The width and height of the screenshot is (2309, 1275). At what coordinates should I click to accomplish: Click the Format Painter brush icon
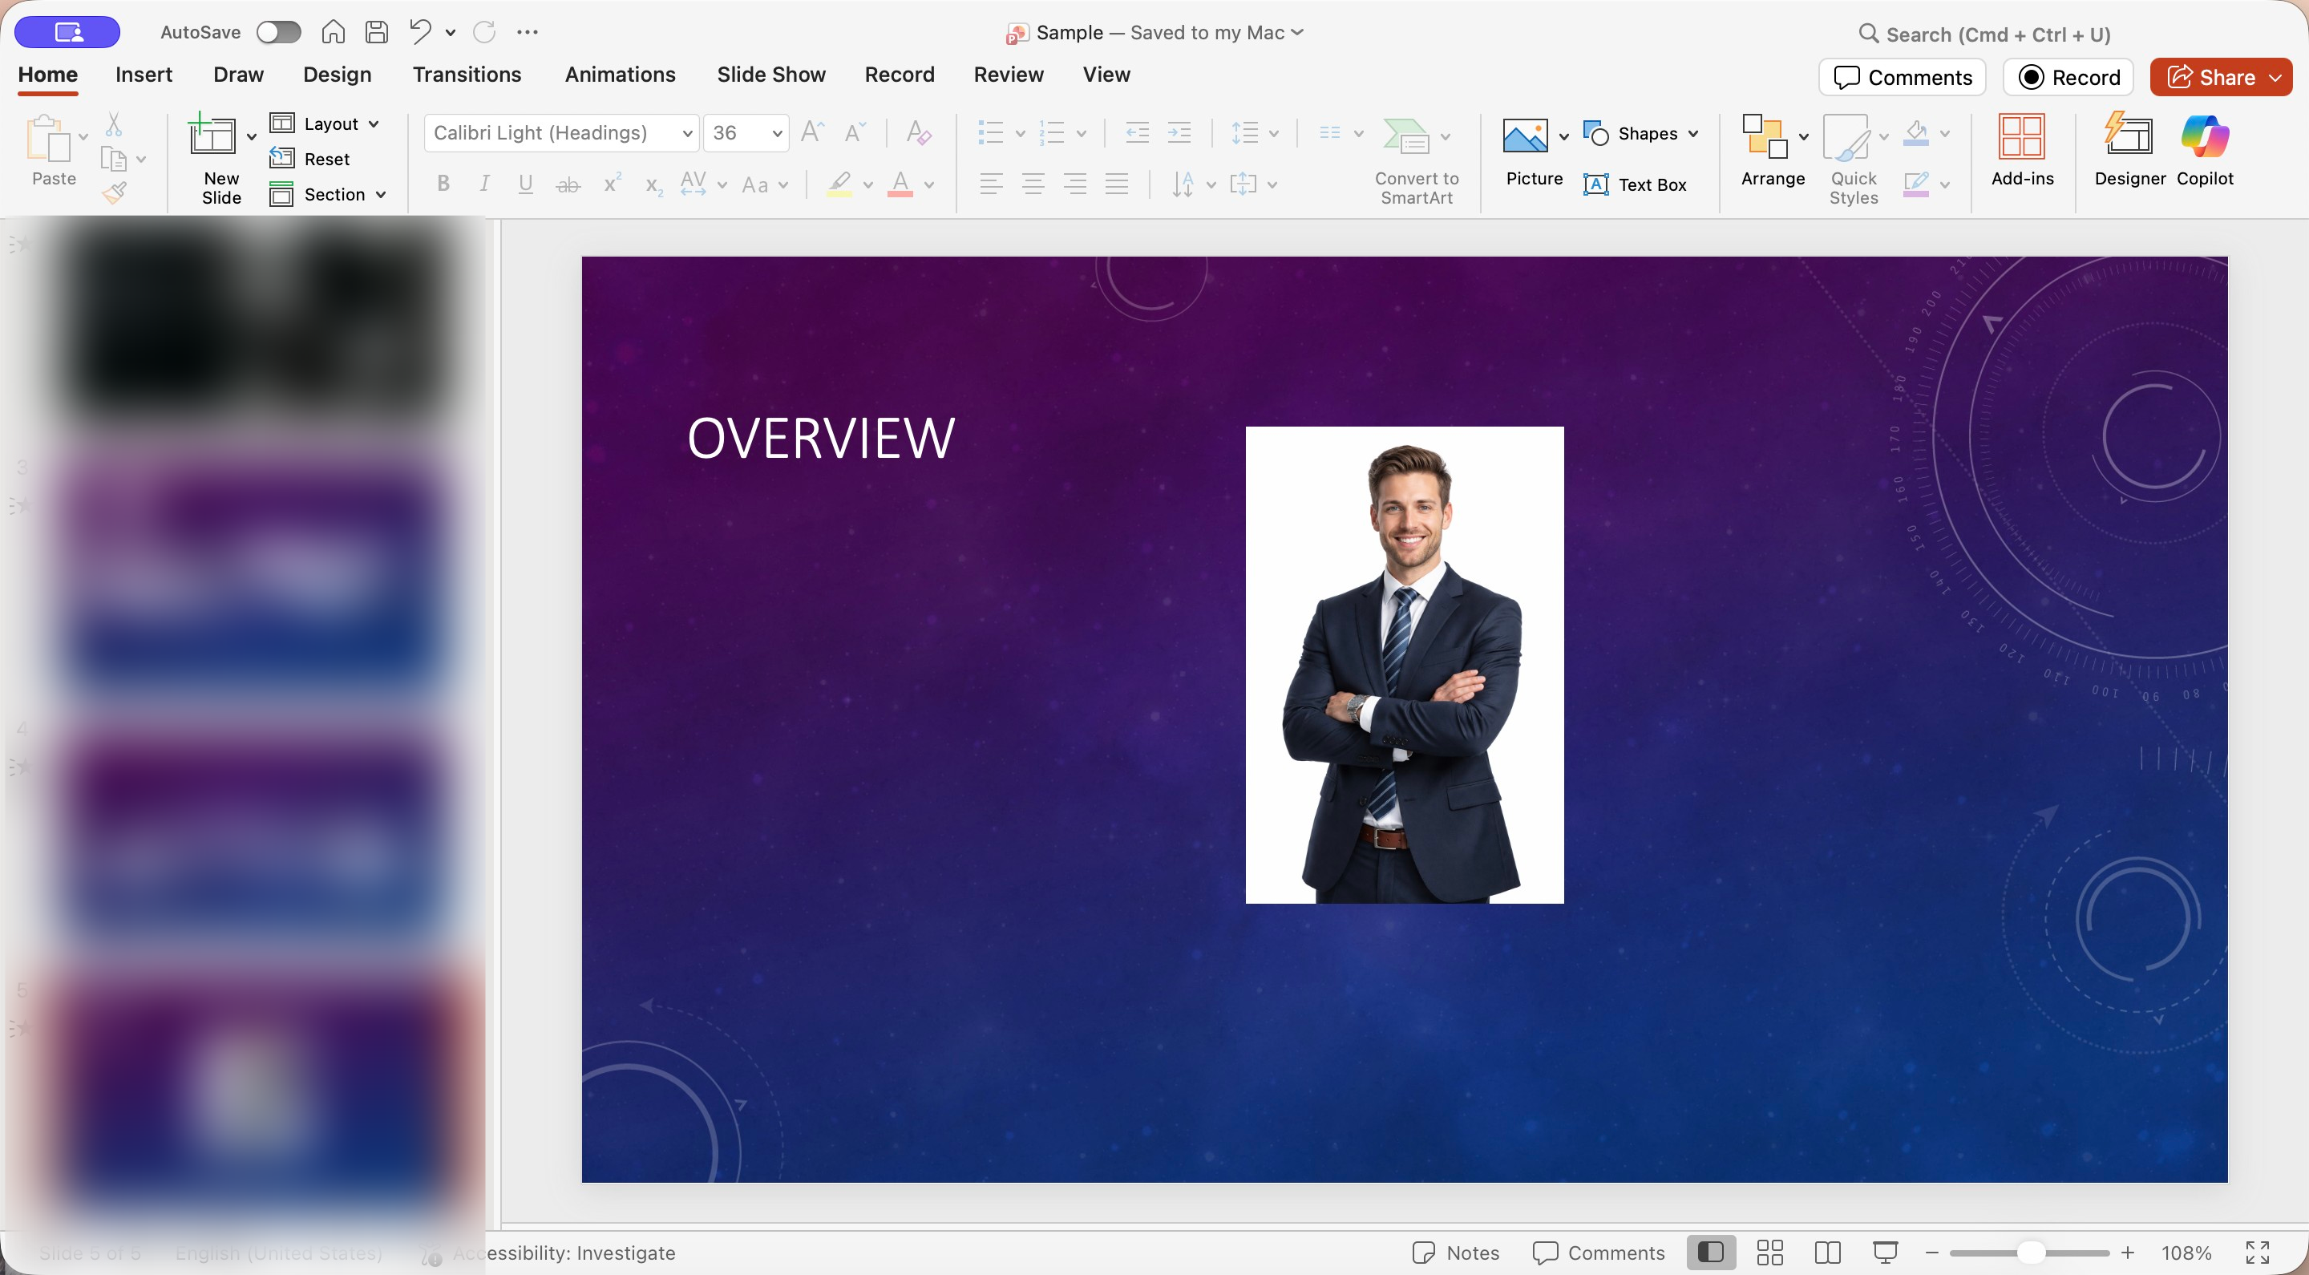(114, 192)
